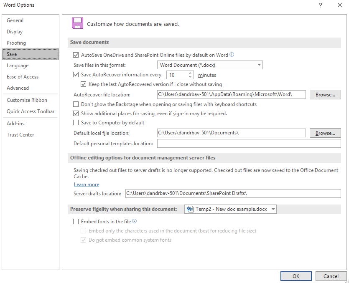Decrease AutoRecover minutes with down arrow
The height and width of the screenshot is (283, 349).
(190, 77)
